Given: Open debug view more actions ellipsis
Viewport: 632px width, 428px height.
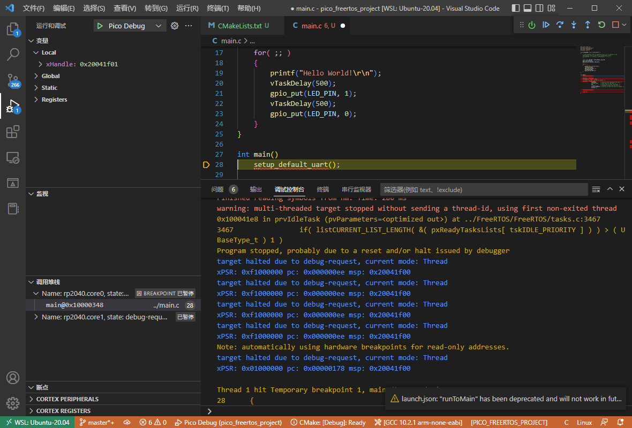Looking at the screenshot, I should coord(189,26).
